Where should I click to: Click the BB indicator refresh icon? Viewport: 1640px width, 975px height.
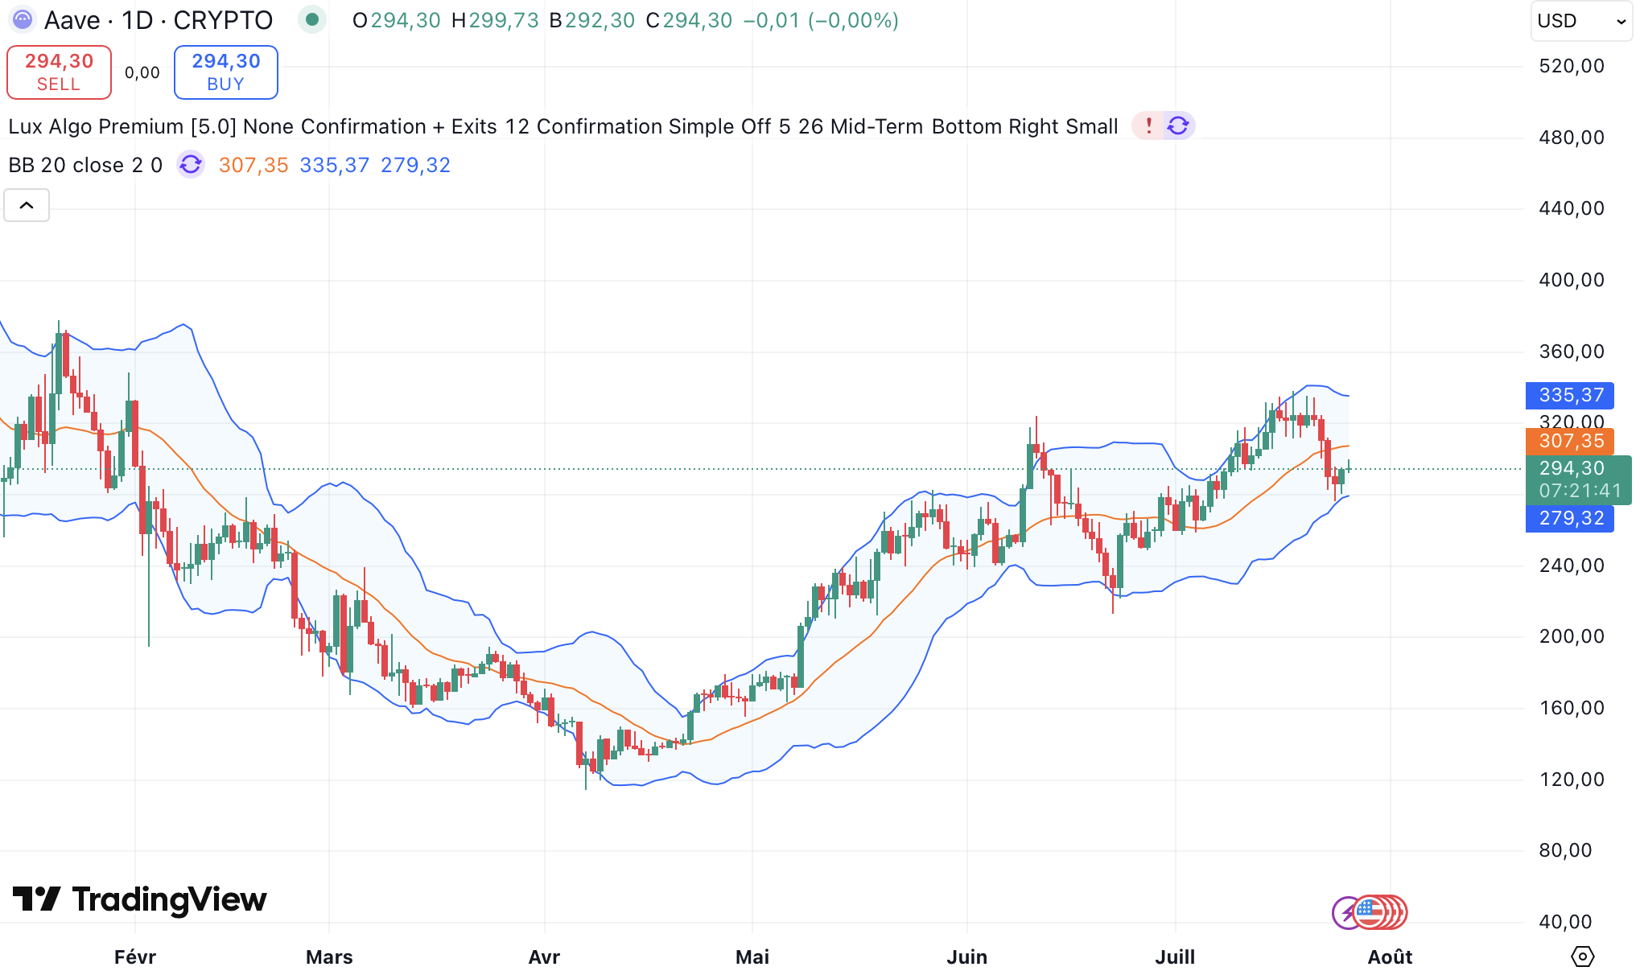tap(191, 165)
